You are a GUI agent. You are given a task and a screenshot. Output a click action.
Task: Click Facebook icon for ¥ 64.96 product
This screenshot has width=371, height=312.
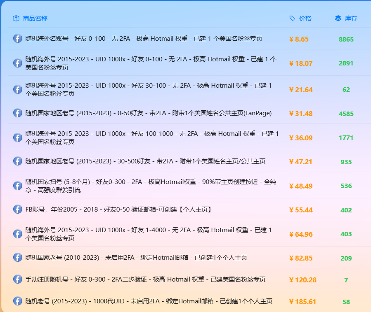pyautogui.click(x=18, y=234)
